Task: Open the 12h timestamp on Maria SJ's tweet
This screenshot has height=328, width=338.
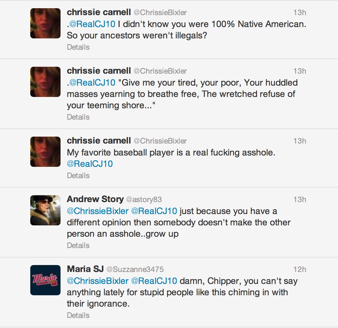Action: [x=300, y=269]
